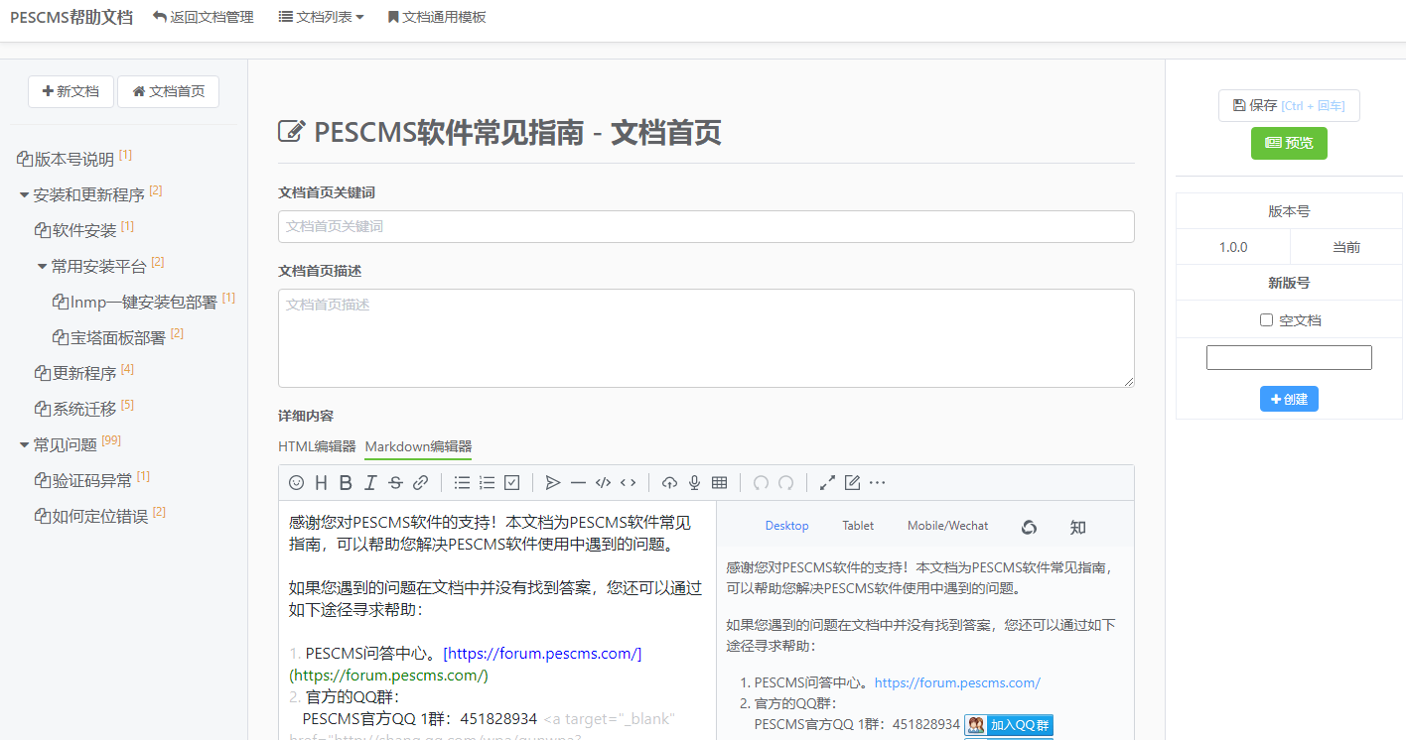This screenshot has width=1406, height=740.
Task: Switch preview to Mobile/Wechat mode
Action: point(947,526)
